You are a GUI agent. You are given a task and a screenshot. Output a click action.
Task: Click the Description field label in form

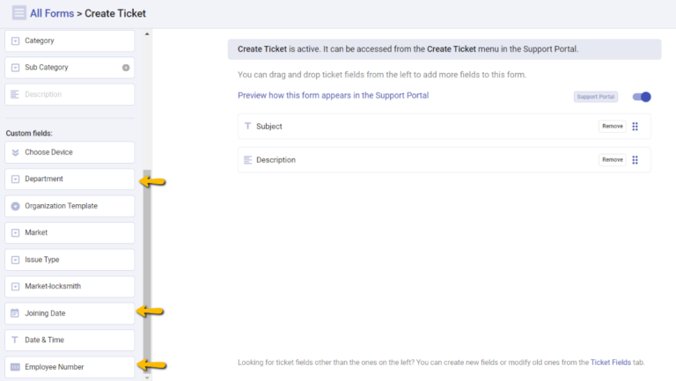click(276, 160)
